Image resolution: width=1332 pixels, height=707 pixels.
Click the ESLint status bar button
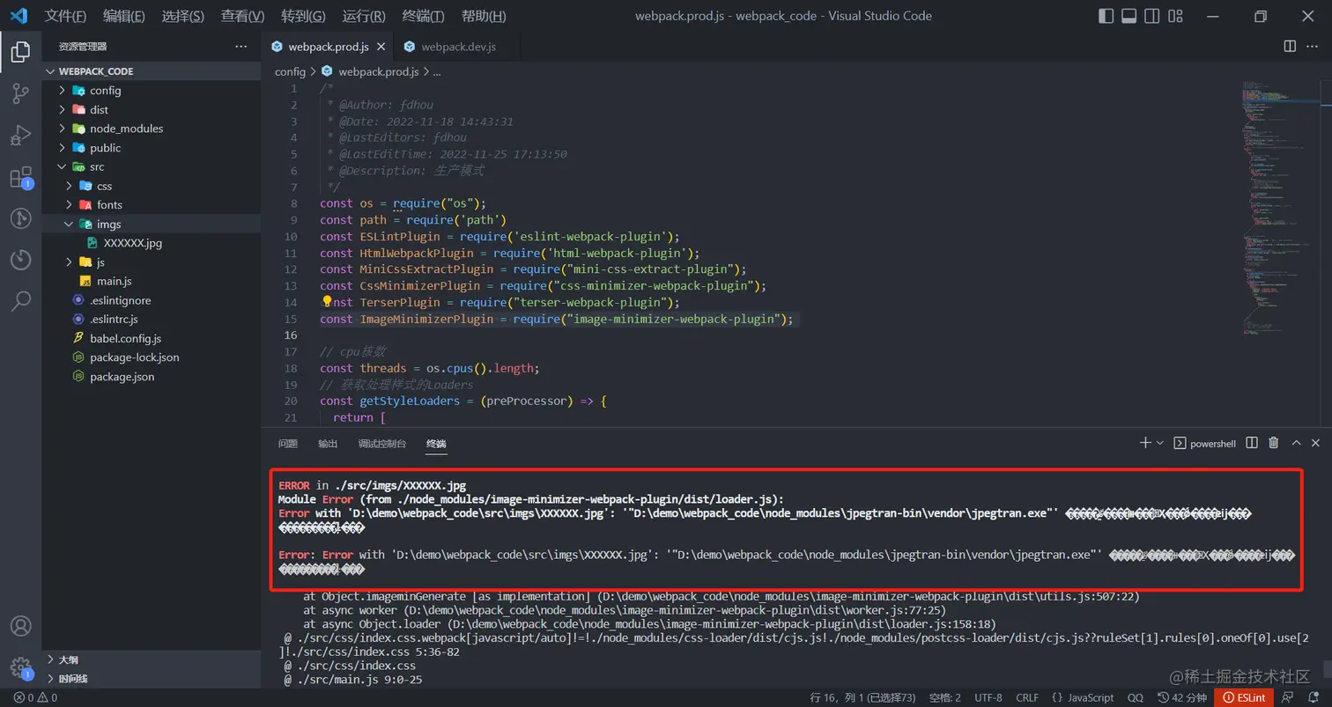[x=1243, y=697]
